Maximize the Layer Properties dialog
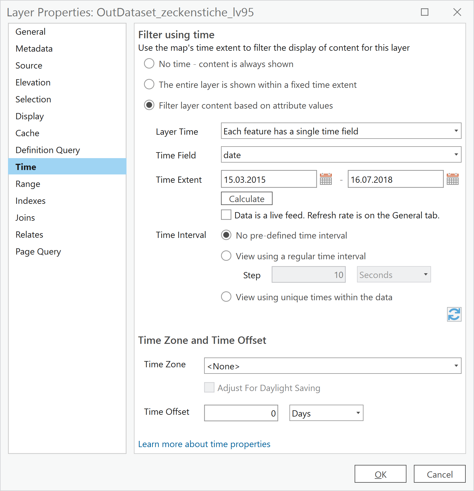This screenshot has height=491, width=474. point(425,12)
